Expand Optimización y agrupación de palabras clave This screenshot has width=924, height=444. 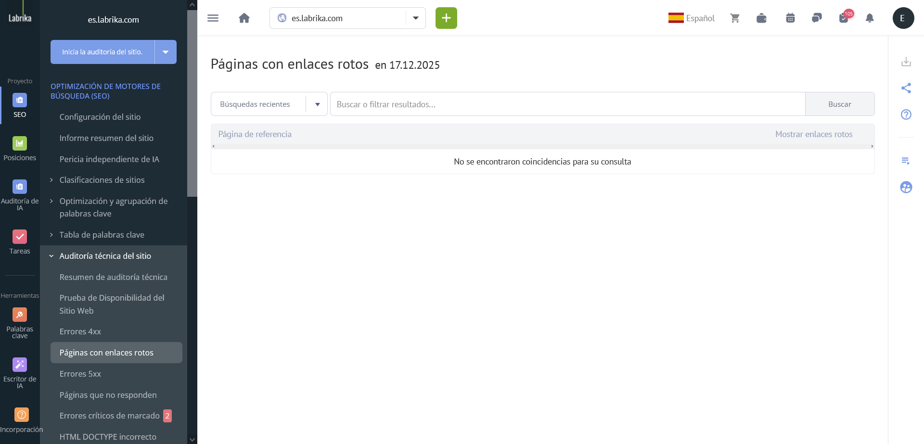coord(51,201)
